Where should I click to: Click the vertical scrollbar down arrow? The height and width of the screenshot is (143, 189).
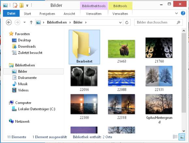tap(184, 131)
